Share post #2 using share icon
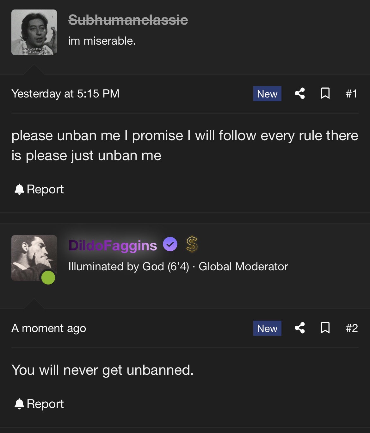 [299, 328]
